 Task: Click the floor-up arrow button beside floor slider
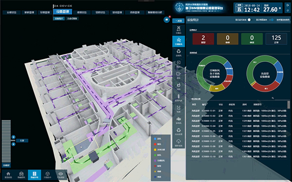click(x=14, y=137)
